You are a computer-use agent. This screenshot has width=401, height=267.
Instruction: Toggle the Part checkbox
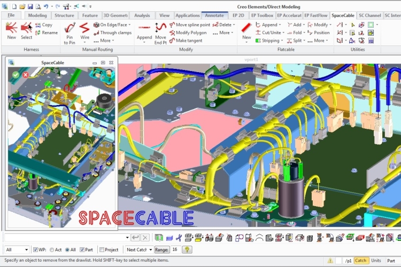coord(82,249)
